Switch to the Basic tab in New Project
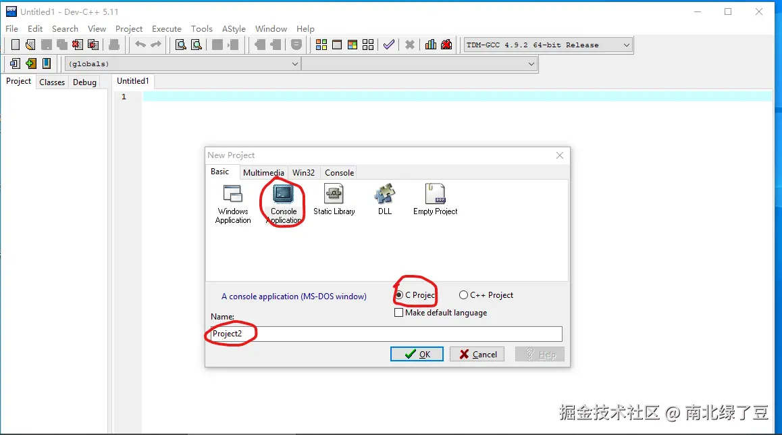Image resolution: width=782 pixels, height=435 pixels. tap(219, 172)
